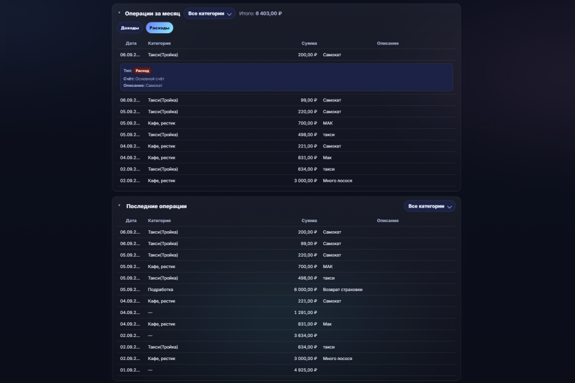The image size is (575, 383).
Task: Expand the 99,00 ₽ row in monthly operations
Action: pos(286,100)
